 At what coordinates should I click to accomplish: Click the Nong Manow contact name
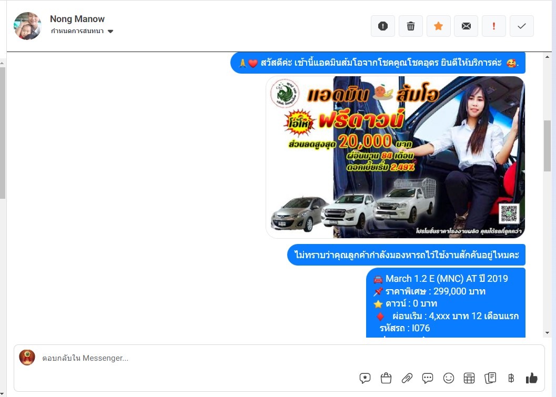(77, 19)
